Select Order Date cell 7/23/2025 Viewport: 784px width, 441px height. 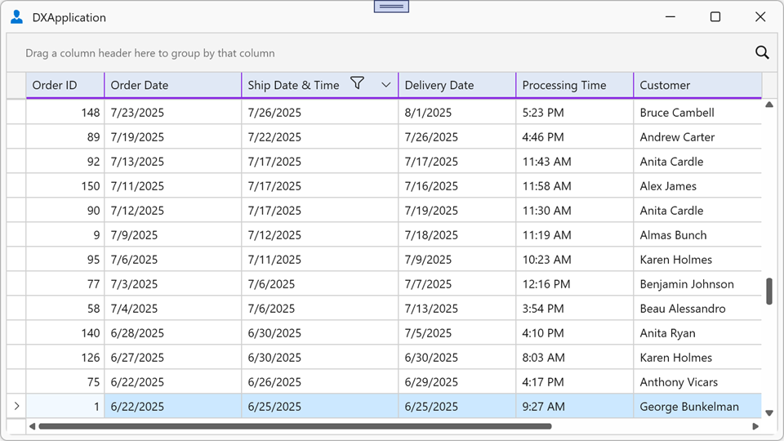click(173, 113)
